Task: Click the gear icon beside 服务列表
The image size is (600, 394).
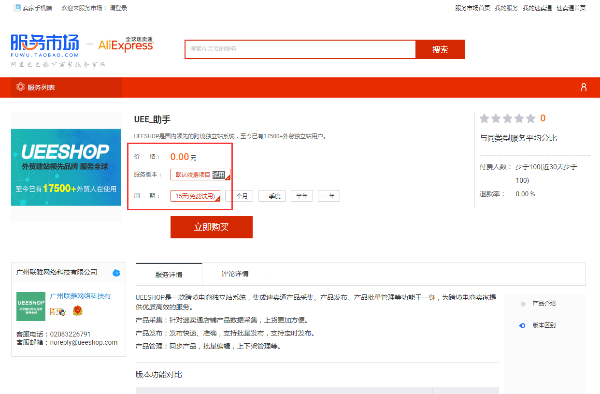Action: coord(20,87)
